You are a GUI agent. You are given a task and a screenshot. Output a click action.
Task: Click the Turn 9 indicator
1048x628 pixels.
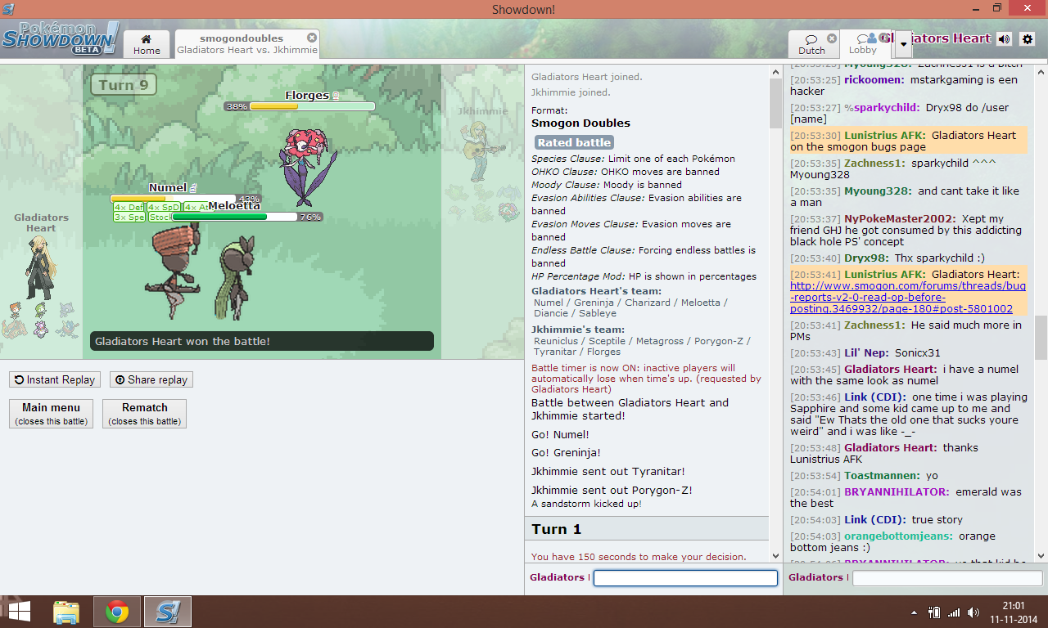pyautogui.click(x=124, y=85)
